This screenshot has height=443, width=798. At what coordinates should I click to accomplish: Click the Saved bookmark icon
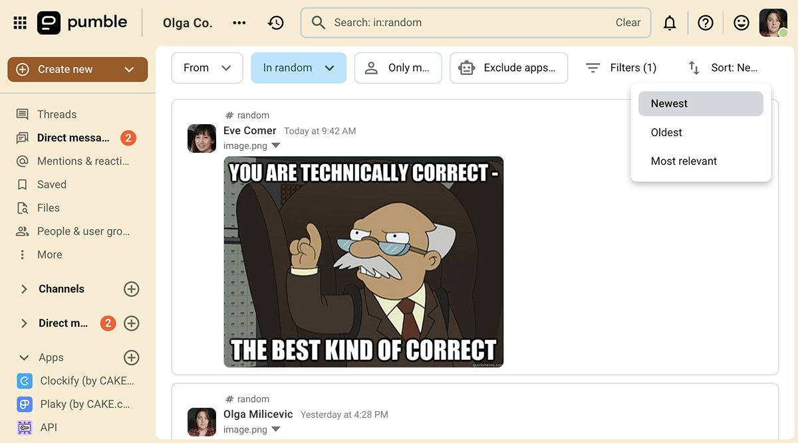click(23, 185)
